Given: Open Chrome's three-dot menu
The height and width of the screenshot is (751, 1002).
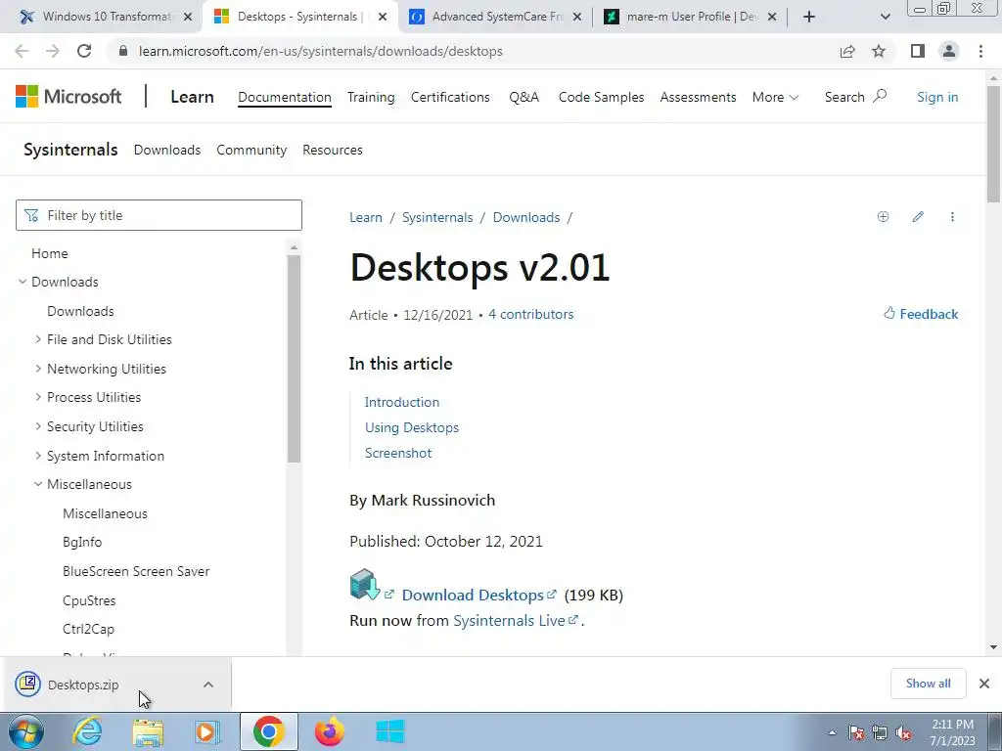Looking at the screenshot, I should (980, 51).
